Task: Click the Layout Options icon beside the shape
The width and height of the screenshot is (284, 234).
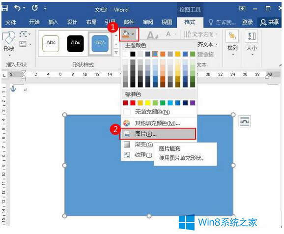Action: (245, 121)
